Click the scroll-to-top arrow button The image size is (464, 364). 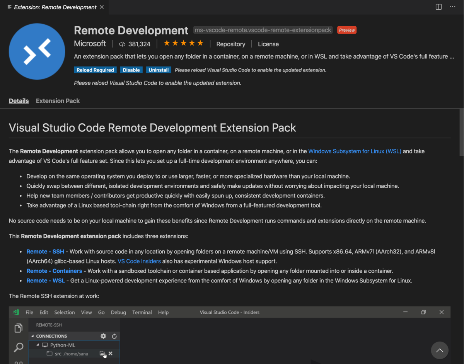point(440,350)
